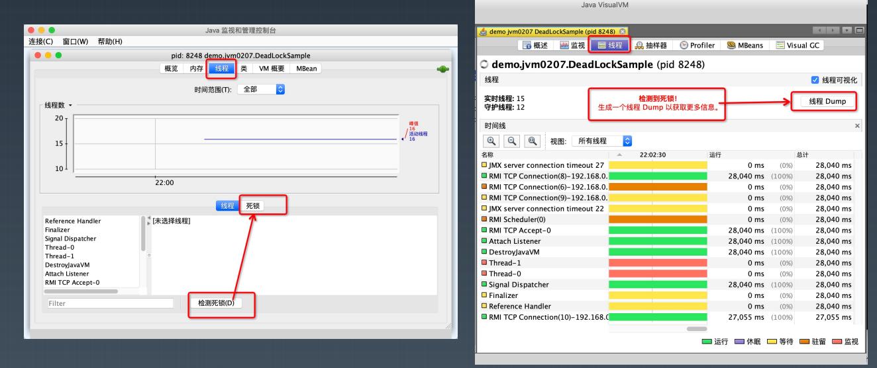Open 视图 所有线程 dropdown in VisualVM
877x368 pixels.
pos(601,141)
